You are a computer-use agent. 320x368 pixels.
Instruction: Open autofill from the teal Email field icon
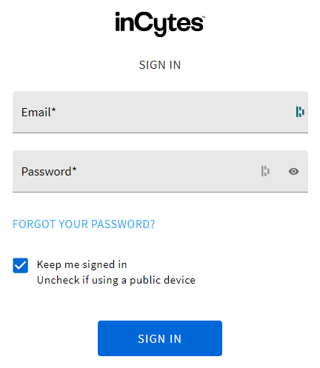pos(300,112)
